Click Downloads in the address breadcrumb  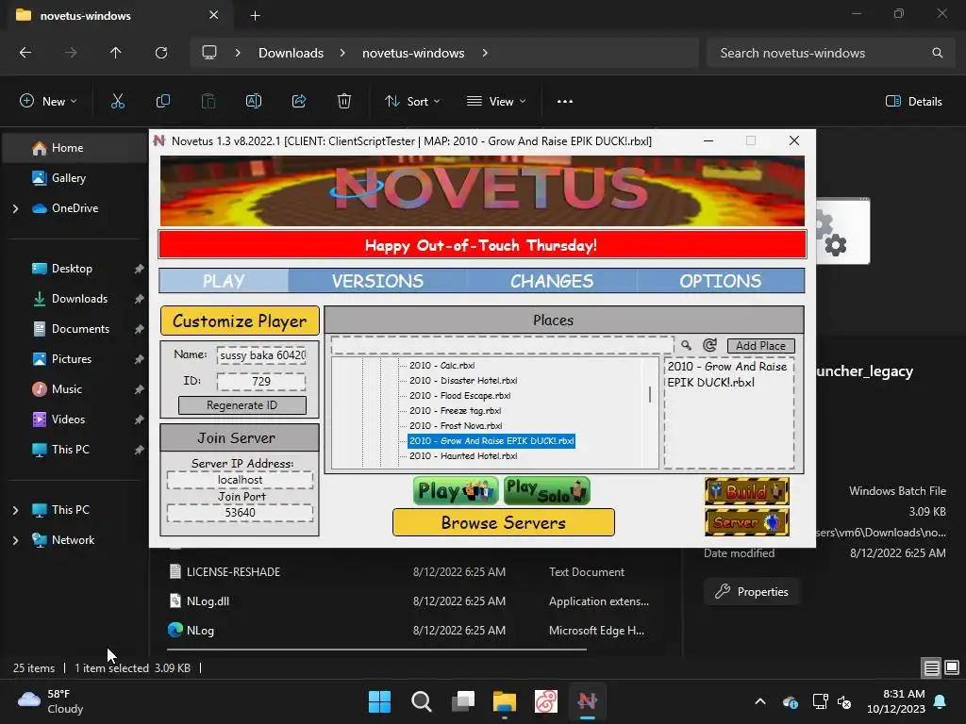(x=291, y=53)
